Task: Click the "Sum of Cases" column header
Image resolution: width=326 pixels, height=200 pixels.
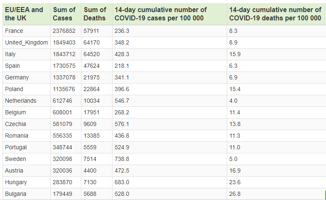Action: point(64,14)
